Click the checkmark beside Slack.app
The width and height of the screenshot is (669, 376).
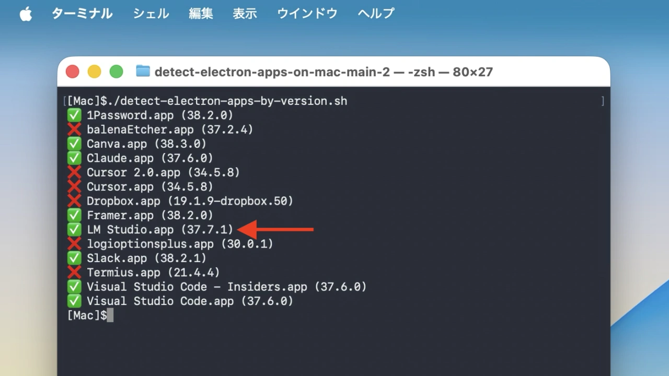[x=74, y=257]
